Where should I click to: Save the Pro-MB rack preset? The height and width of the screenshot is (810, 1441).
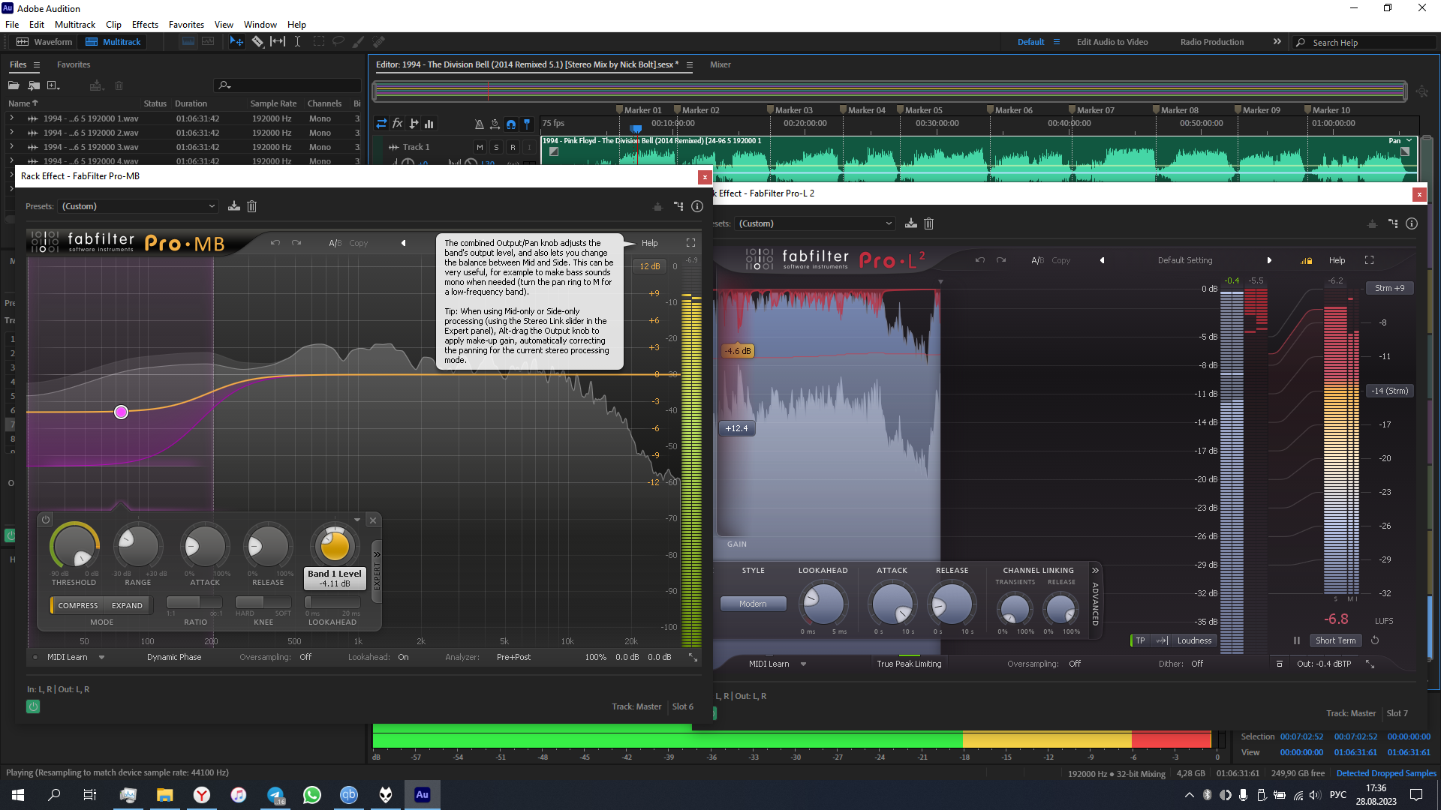tap(234, 206)
